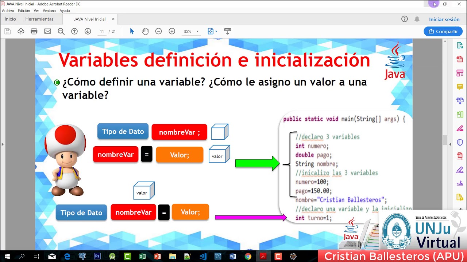Select the JAVA Nivel Inicial document tab

[x=90, y=19]
